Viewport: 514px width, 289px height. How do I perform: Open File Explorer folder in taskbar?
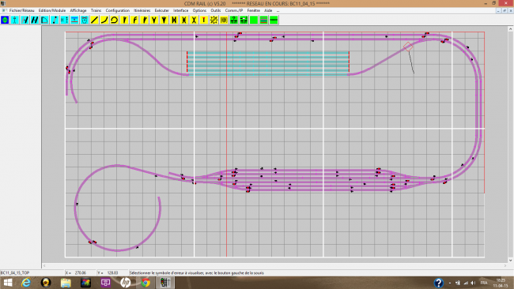[66, 283]
